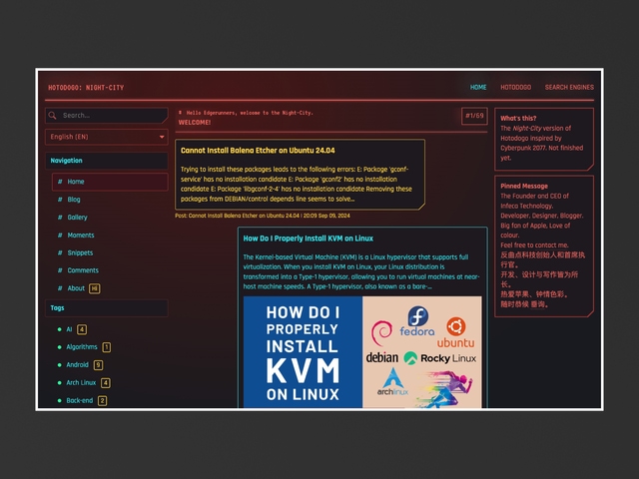Viewport: 639px width, 479px height.
Task: Focus the Search input field
Action: (110, 116)
